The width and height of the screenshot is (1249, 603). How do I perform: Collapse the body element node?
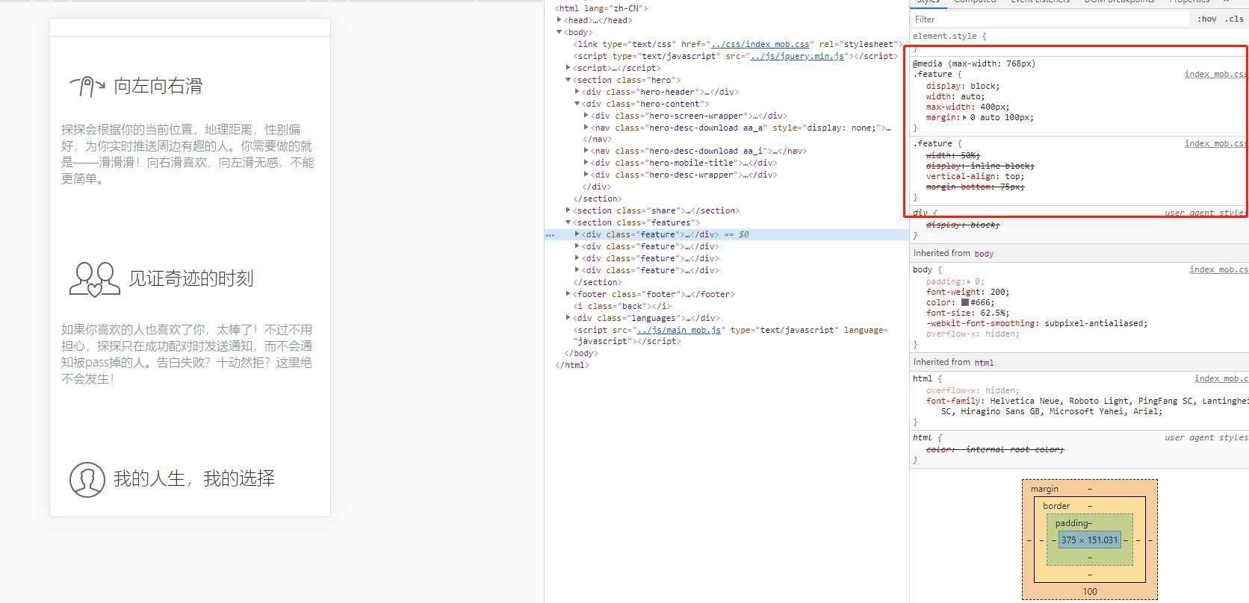pyautogui.click(x=560, y=32)
